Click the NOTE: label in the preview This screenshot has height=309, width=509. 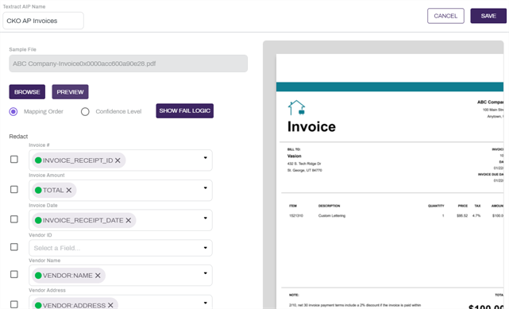[294, 295]
